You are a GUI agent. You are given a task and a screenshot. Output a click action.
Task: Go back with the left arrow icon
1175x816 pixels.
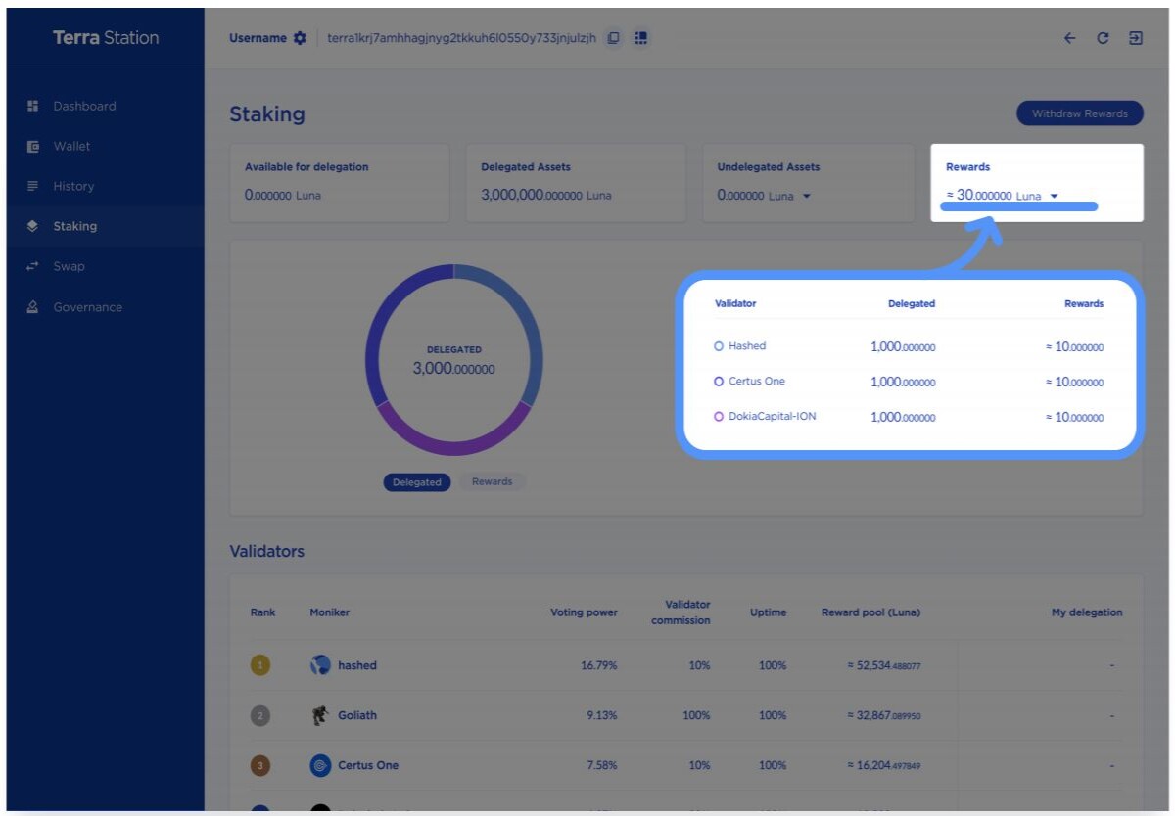(1069, 38)
